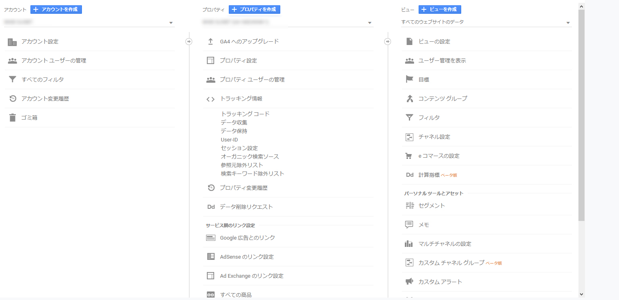Open 検索キーワード除外リスト submenu item

tap(252, 174)
